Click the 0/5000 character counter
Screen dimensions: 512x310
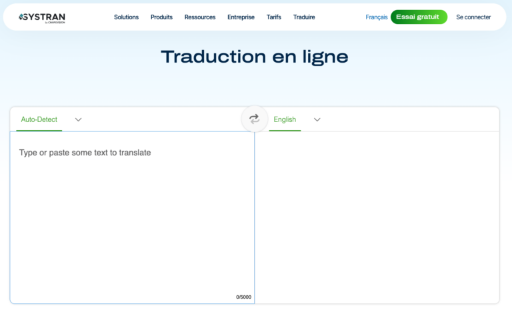(x=243, y=297)
